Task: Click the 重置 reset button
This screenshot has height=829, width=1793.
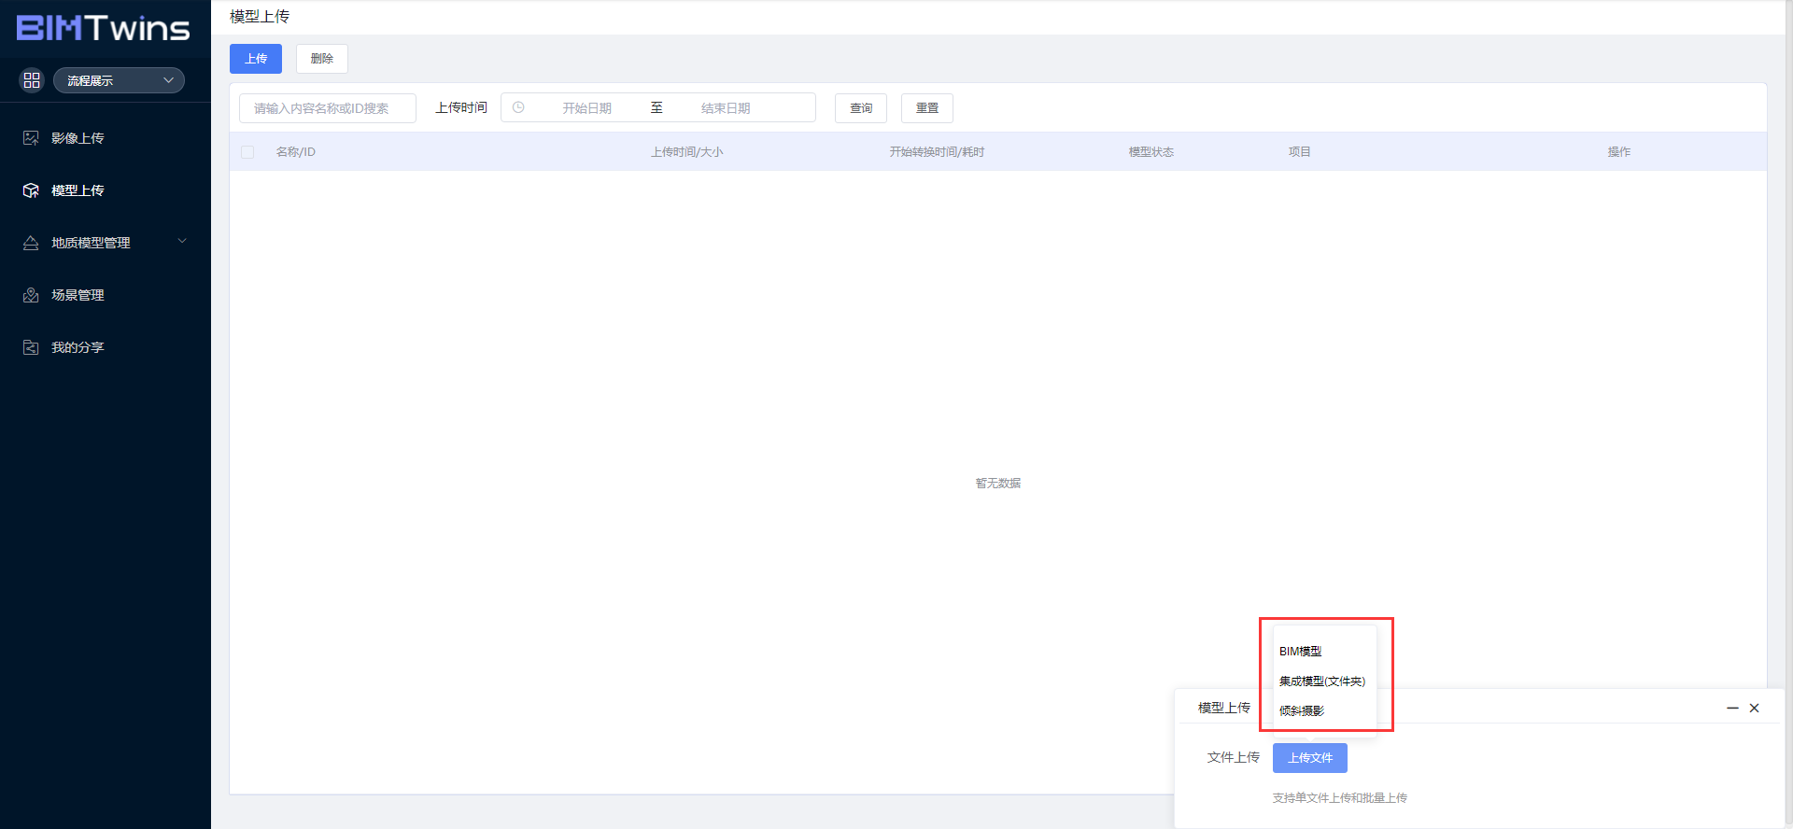Action: (926, 108)
